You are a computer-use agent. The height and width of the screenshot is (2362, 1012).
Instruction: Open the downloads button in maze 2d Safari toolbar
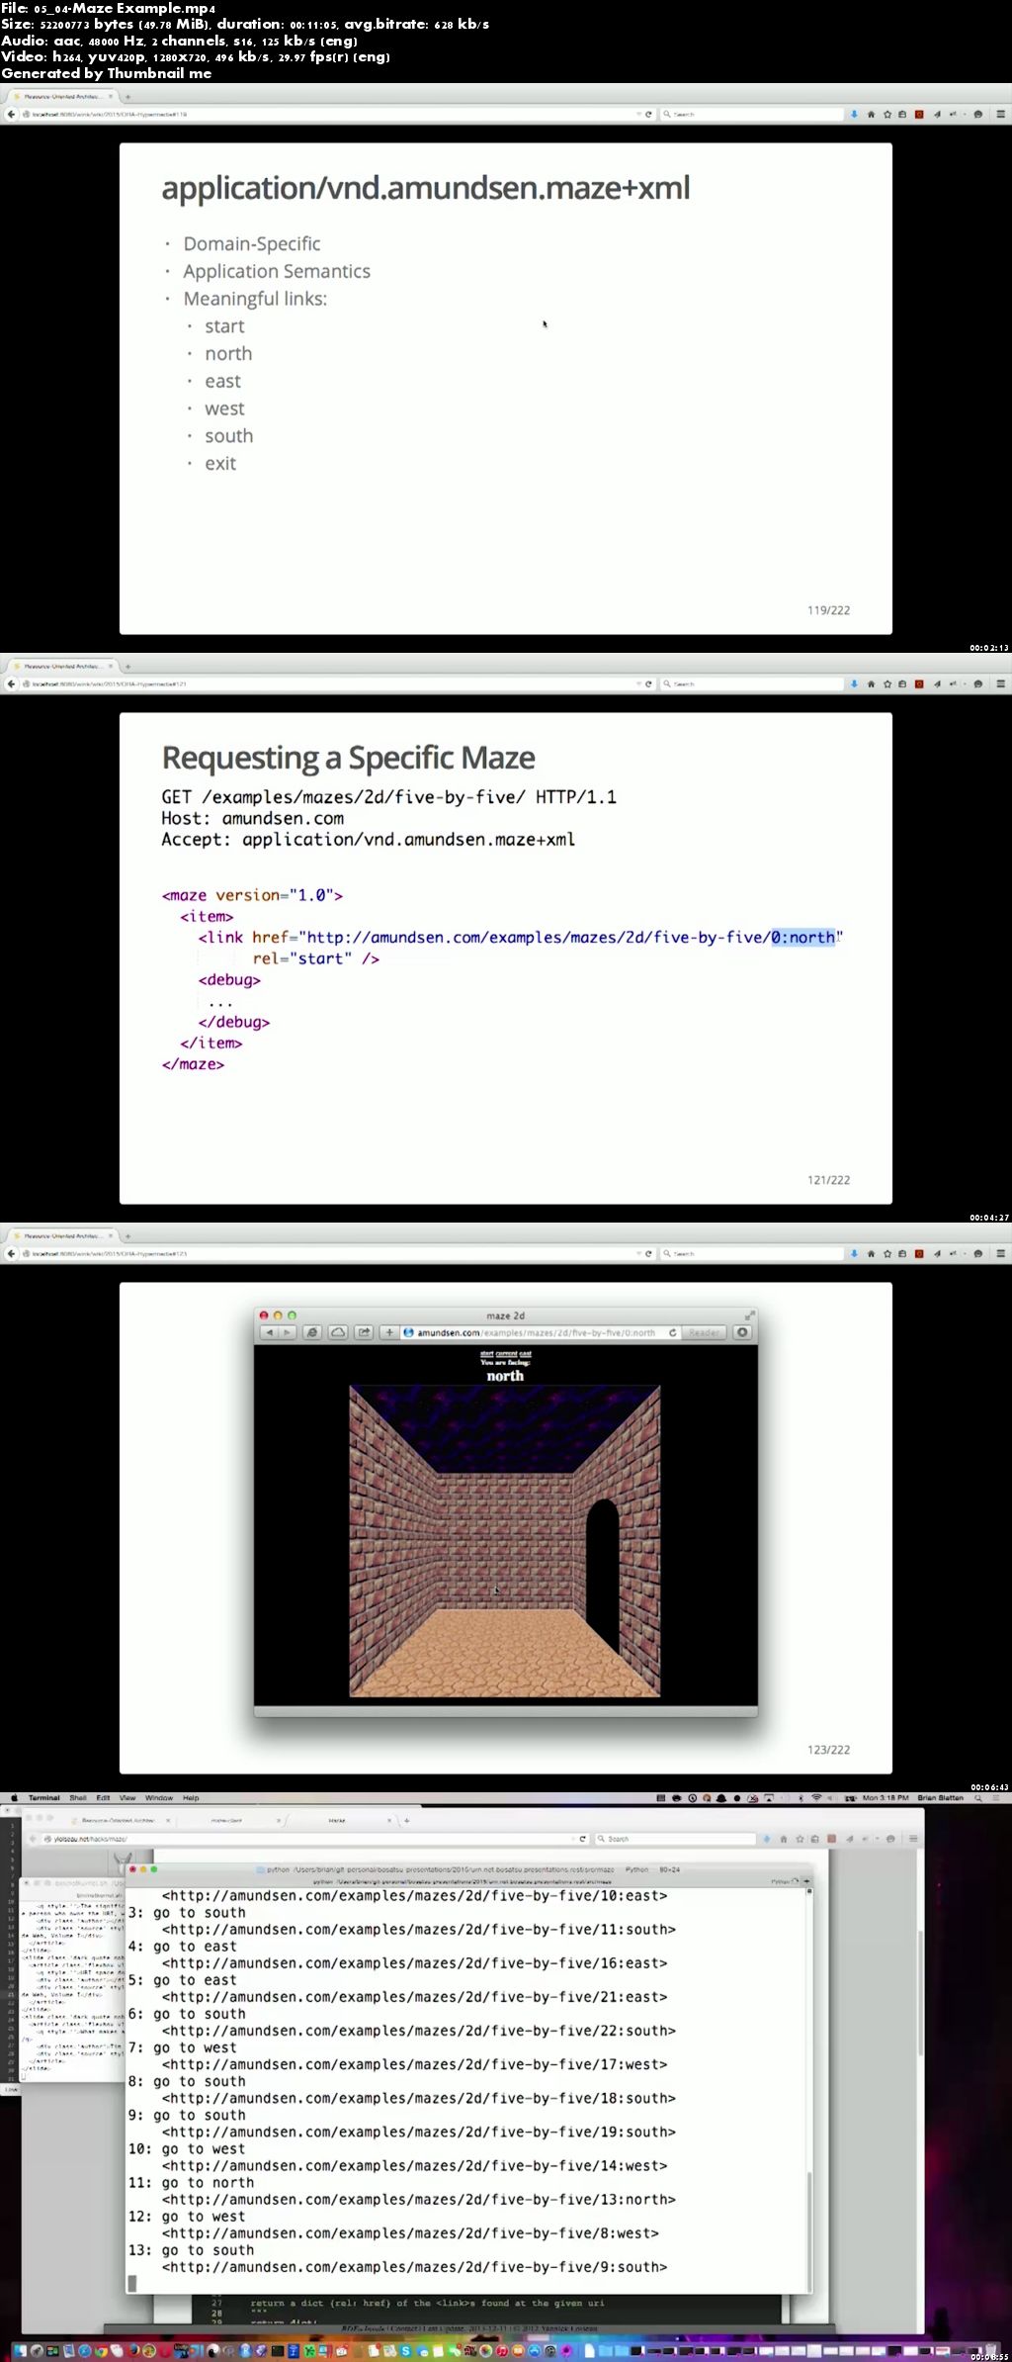(x=743, y=1332)
